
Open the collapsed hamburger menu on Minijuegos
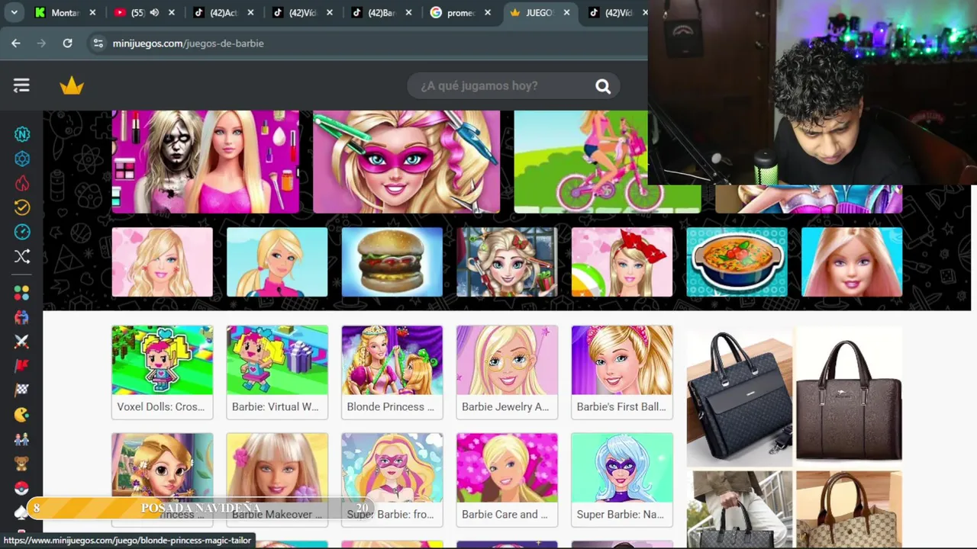point(21,86)
